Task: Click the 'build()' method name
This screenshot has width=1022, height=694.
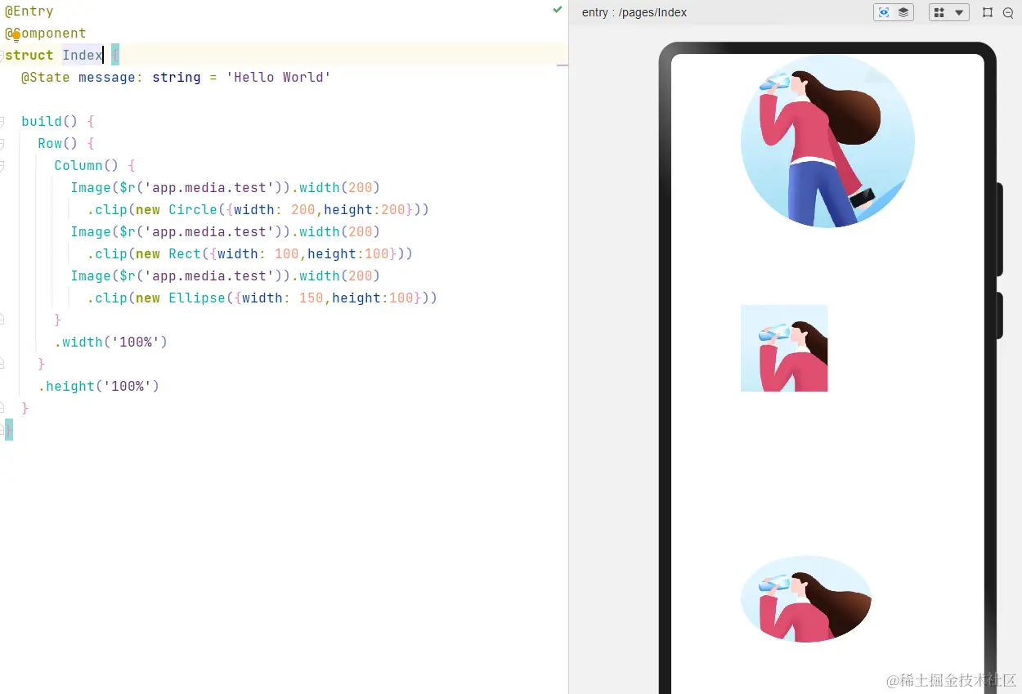Action: pos(50,122)
